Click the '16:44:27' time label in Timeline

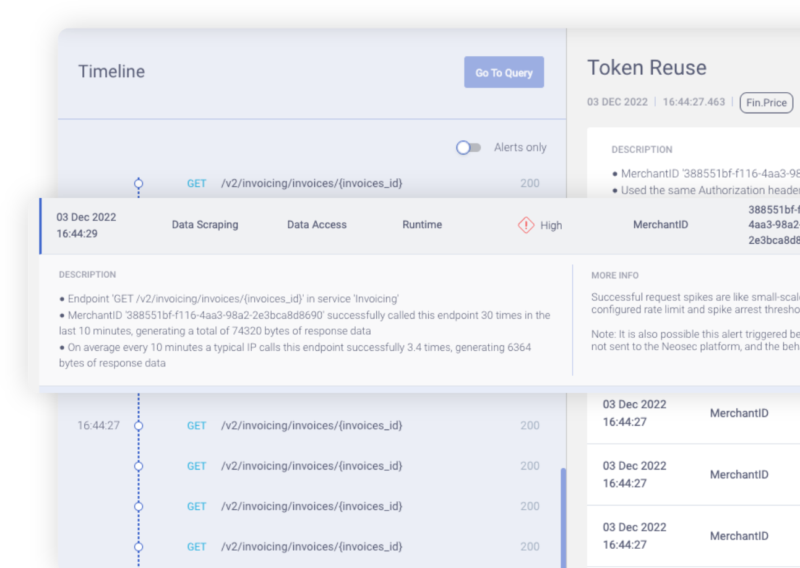click(x=98, y=426)
